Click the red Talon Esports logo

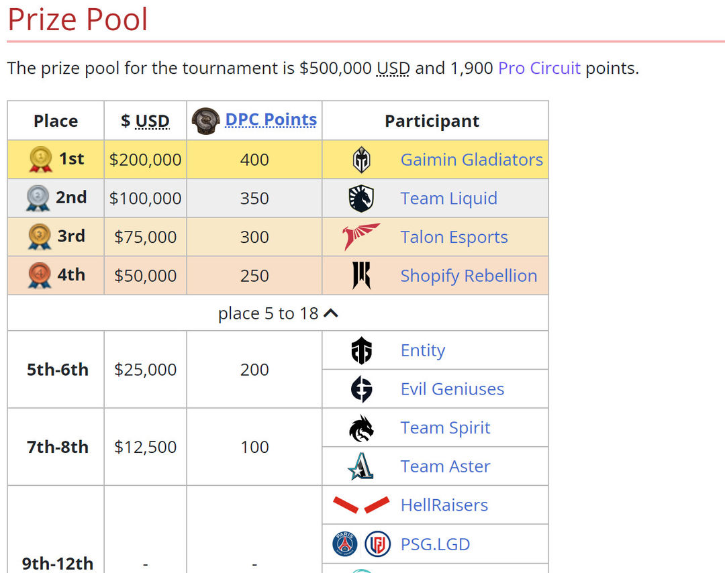click(361, 237)
